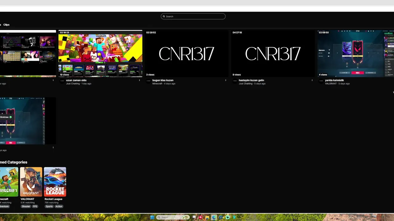
Task: Click the '04:27:18' duration badge
Action: tap(237, 33)
